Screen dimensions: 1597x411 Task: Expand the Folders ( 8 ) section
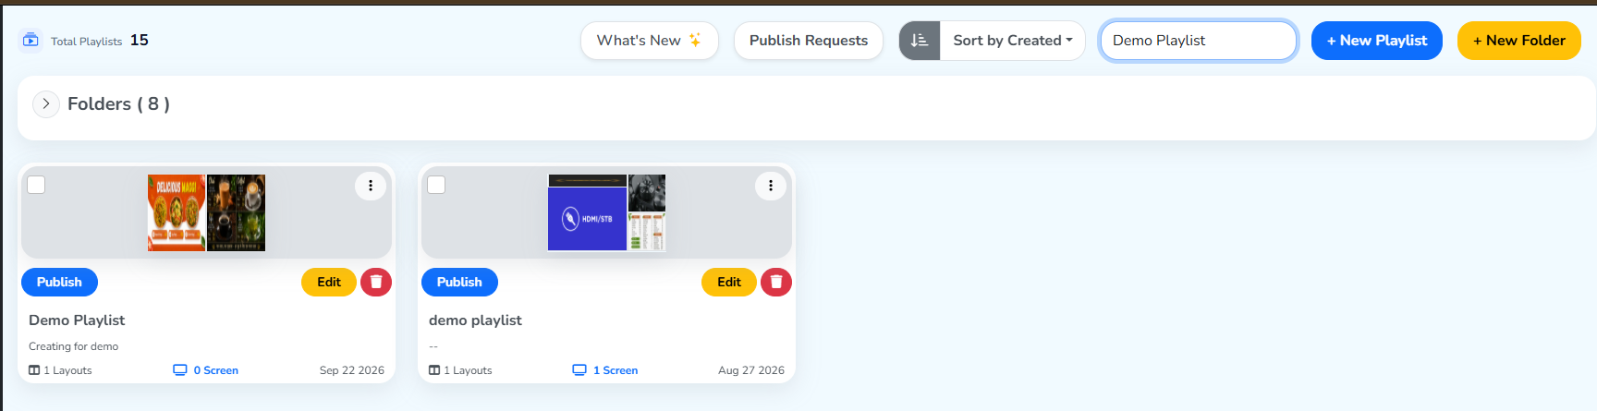46,104
